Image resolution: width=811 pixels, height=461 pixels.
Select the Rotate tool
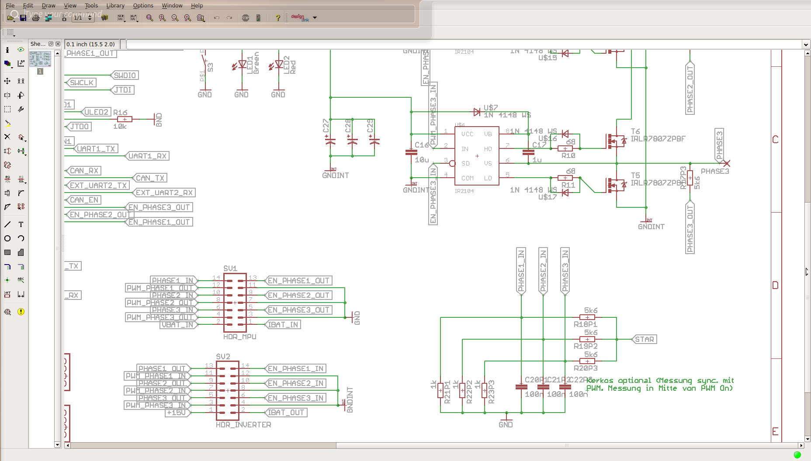21,95
